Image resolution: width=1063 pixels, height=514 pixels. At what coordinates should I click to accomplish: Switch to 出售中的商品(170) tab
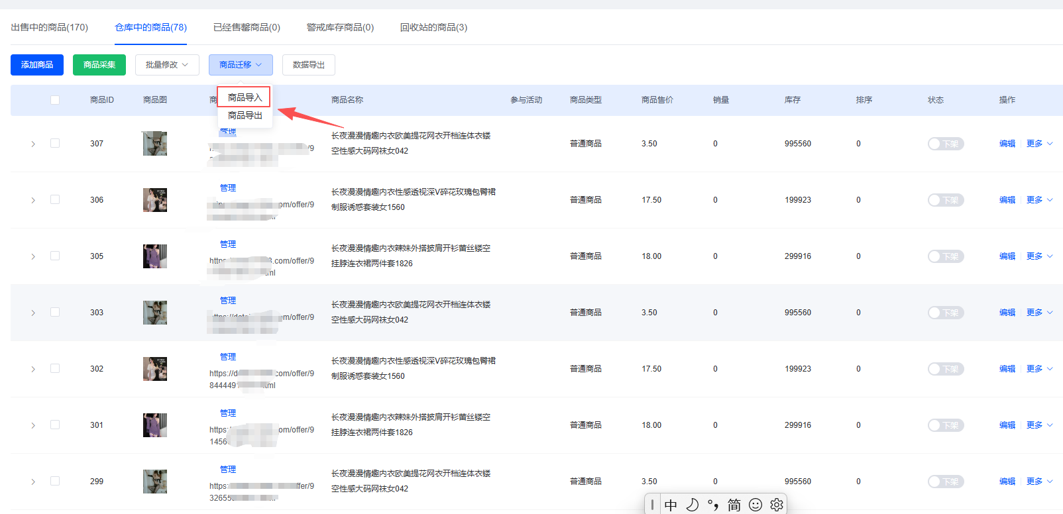tap(50, 27)
